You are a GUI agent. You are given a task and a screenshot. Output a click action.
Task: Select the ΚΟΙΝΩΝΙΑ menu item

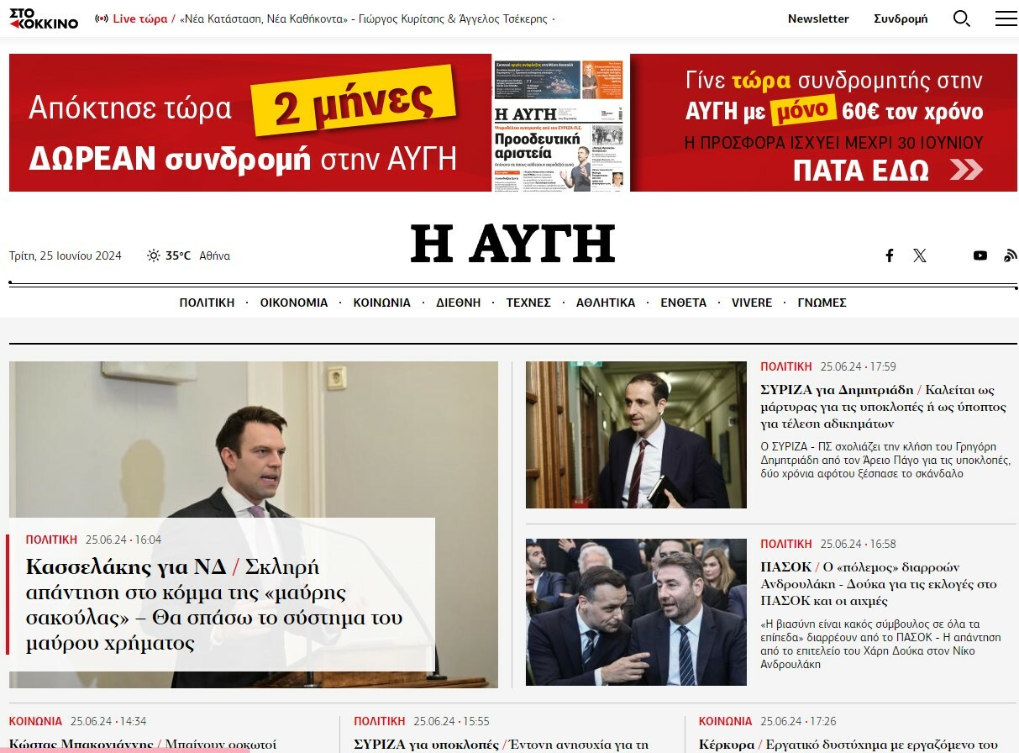pyautogui.click(x=382, y=303)
